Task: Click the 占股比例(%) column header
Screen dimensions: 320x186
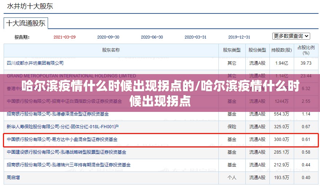Action: tap(306, 50)
